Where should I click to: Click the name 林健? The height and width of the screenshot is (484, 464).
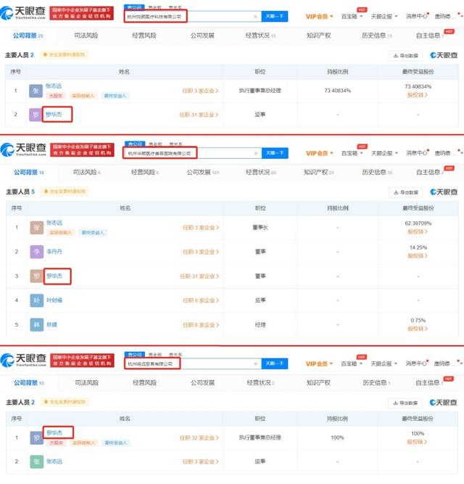point(51,324)
